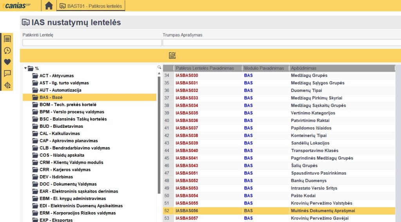This screenshot has height=222, width=401.
Task: Select CRM - Klientų Valdymo modulis folder
Action: click(x=71, y=163)
